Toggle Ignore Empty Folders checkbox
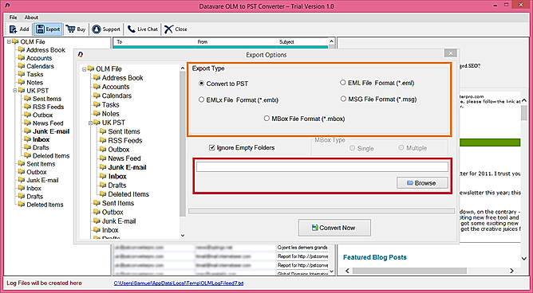Screen dimensions: 533x293 click(211, 147)
